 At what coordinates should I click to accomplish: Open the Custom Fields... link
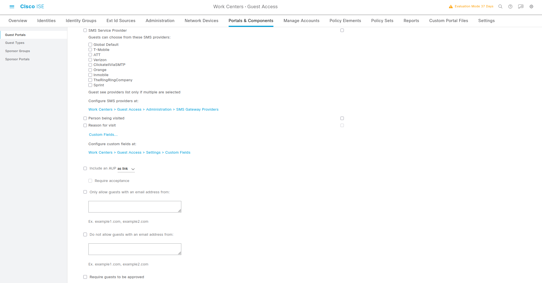pos(103,135)
